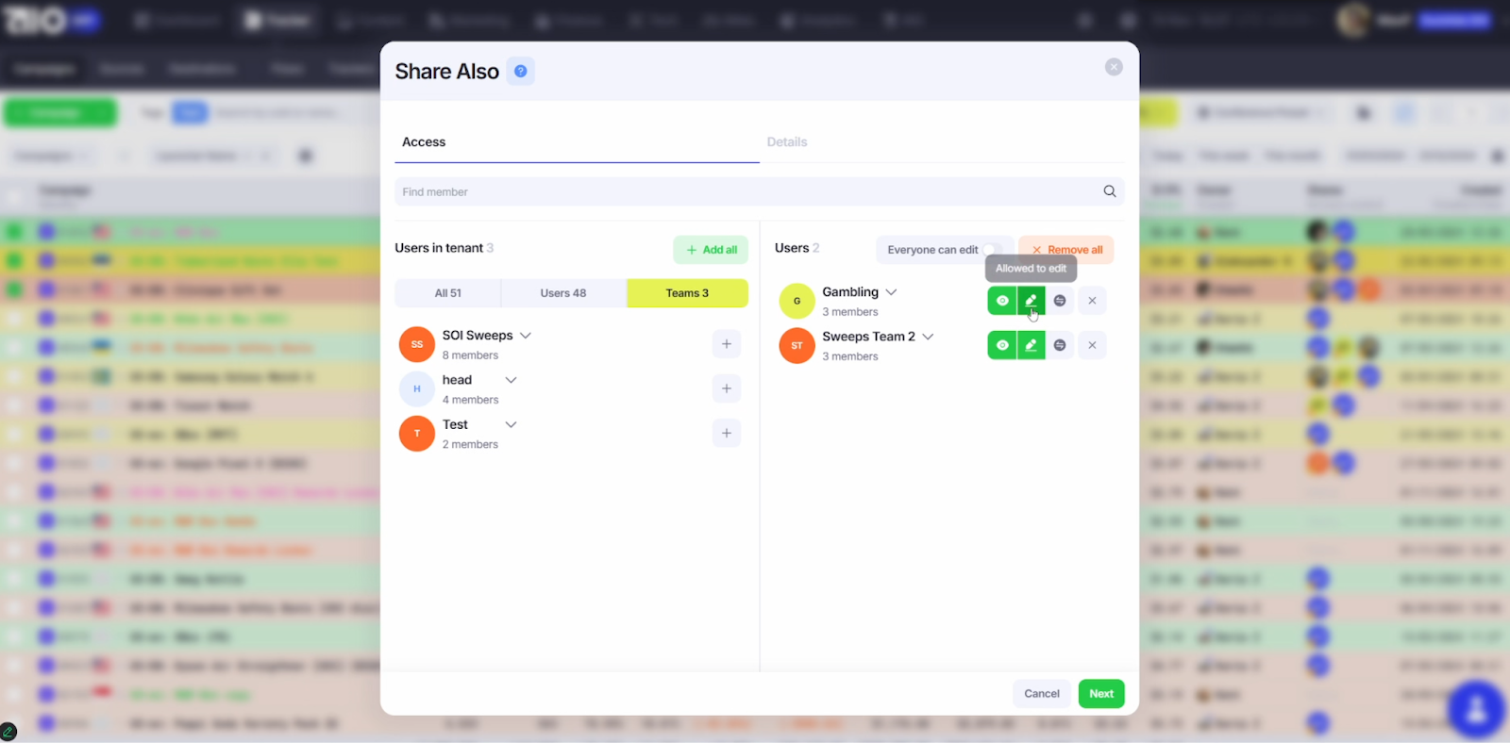Add head team with plus icon
Viewport: 1510px width, 743px height.
[x=726, y=388]
